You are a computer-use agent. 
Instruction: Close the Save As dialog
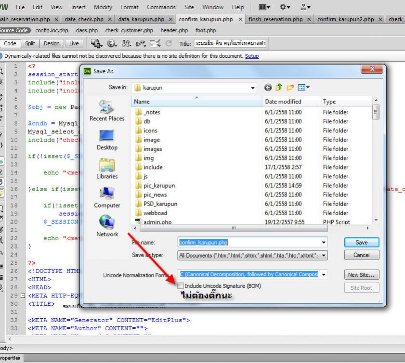pos(372,69)
